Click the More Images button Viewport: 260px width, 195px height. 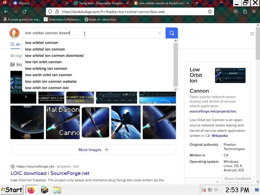click(93, 150)
